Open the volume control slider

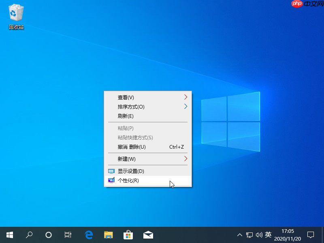tap(259, 234)
